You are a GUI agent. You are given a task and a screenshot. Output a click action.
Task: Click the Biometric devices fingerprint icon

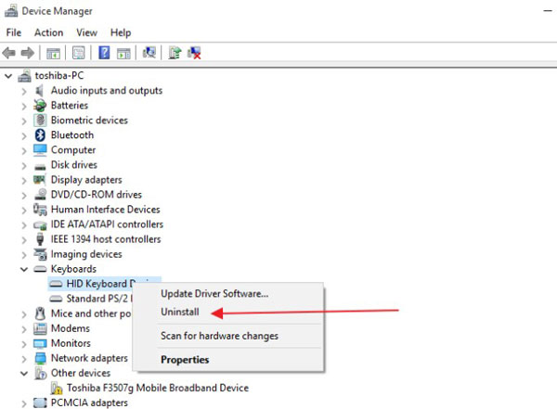(x=40, y=121)
